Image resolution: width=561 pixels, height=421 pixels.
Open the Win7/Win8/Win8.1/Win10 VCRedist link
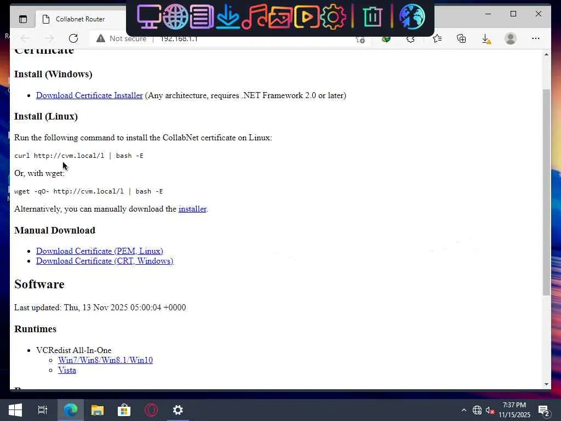click(105, 360)
